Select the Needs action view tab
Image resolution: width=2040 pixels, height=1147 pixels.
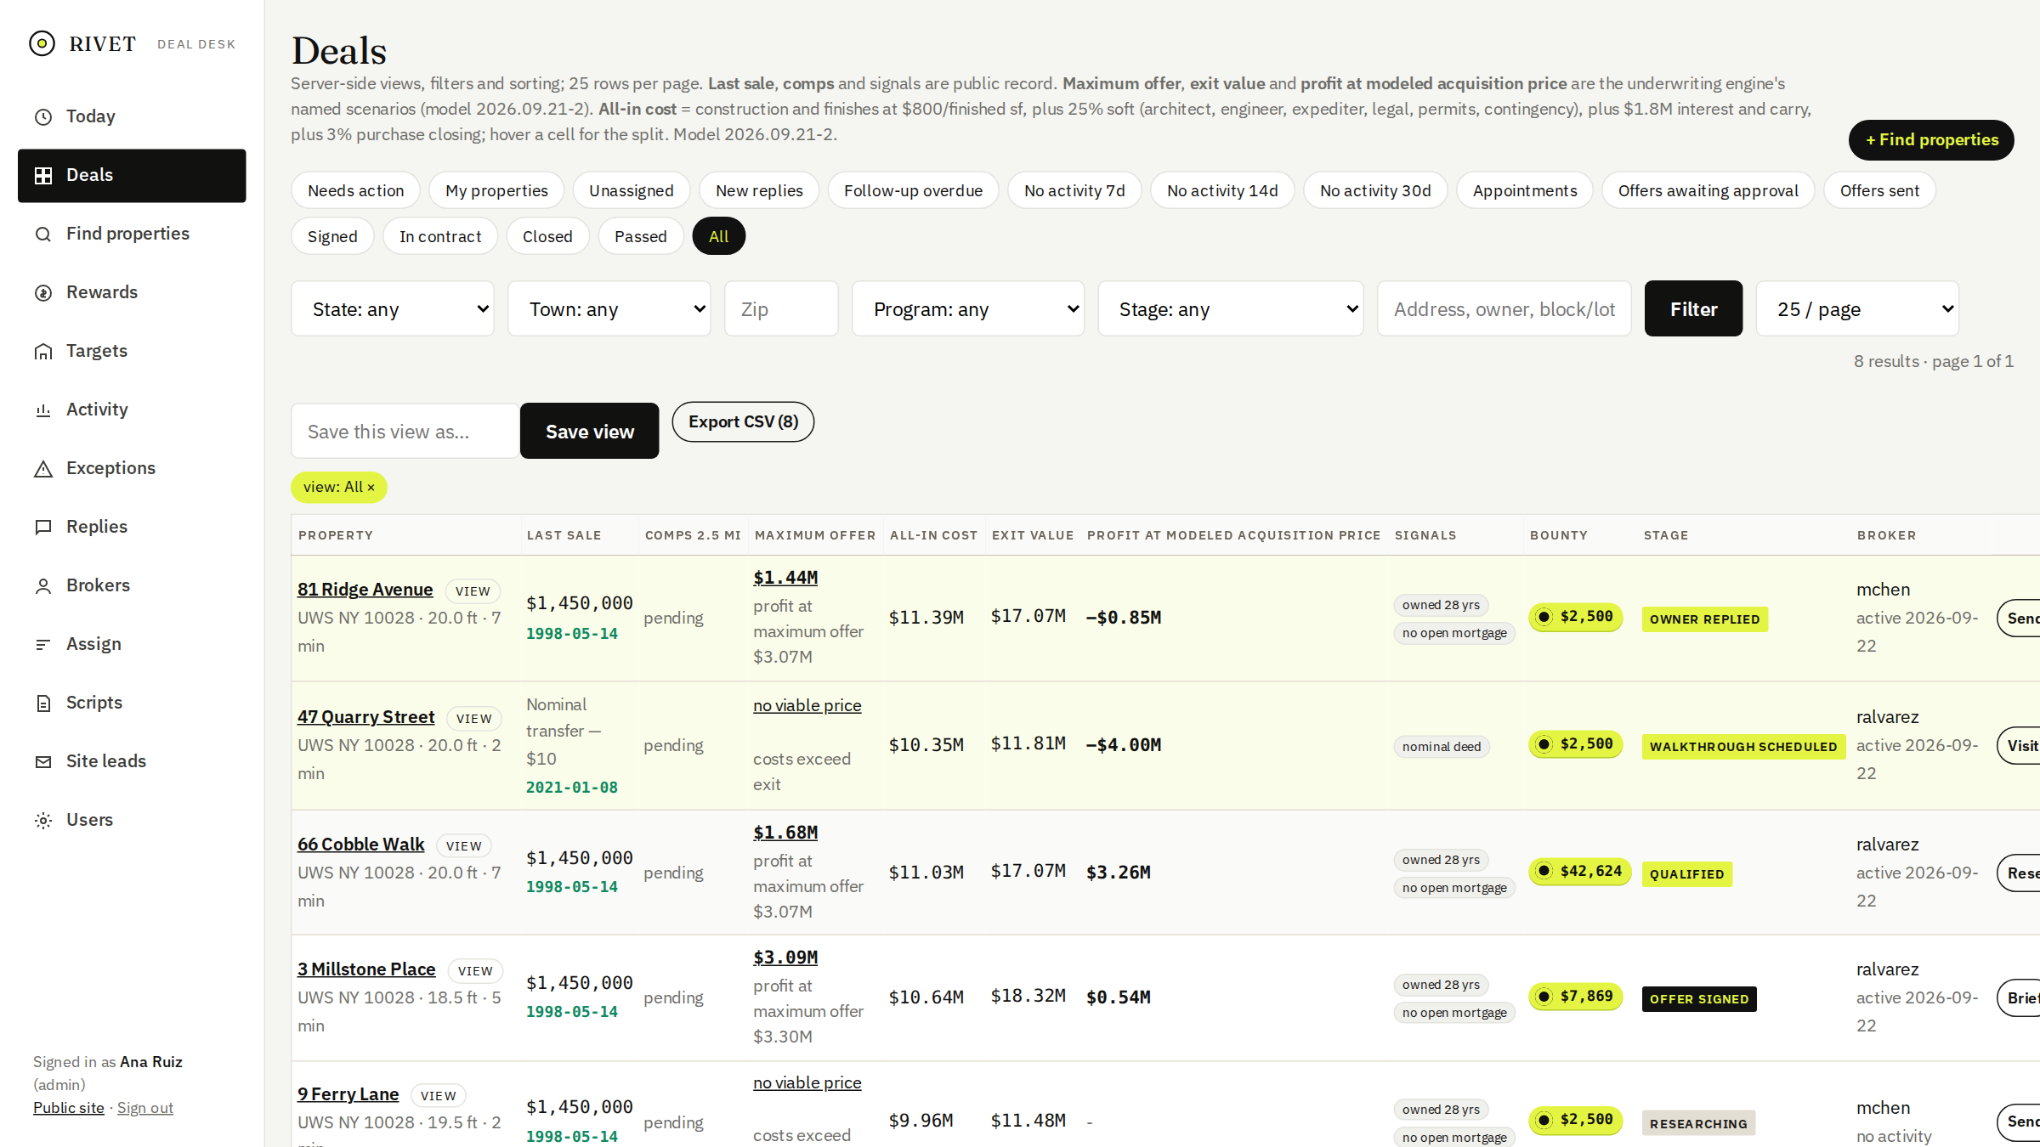coord(355,190)
